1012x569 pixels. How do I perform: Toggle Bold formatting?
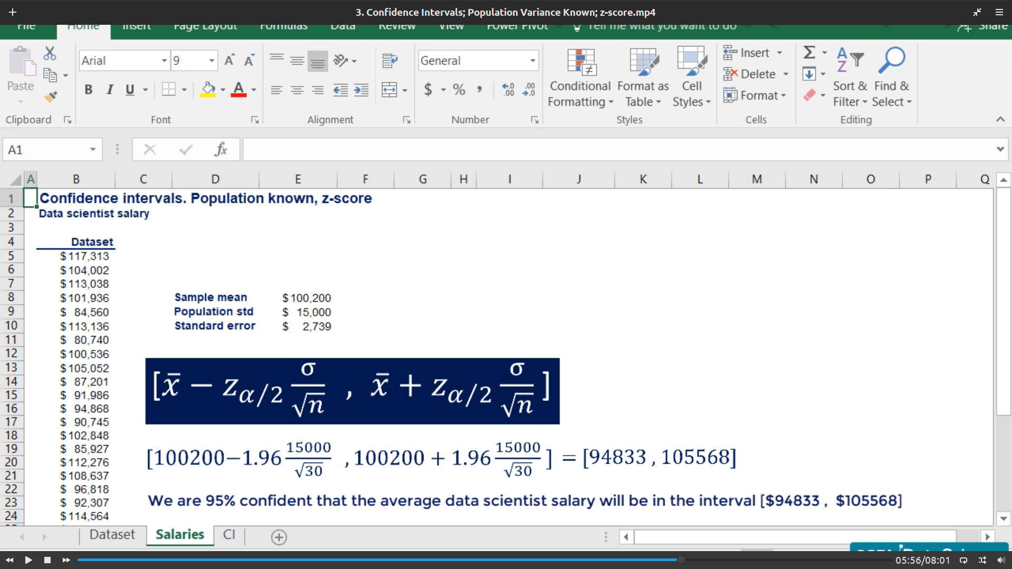click(89, 90)
